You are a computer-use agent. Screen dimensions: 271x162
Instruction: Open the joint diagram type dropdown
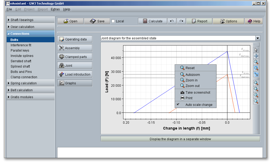point(257,38)
